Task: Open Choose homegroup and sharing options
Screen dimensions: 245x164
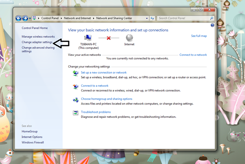Action: 107,99
